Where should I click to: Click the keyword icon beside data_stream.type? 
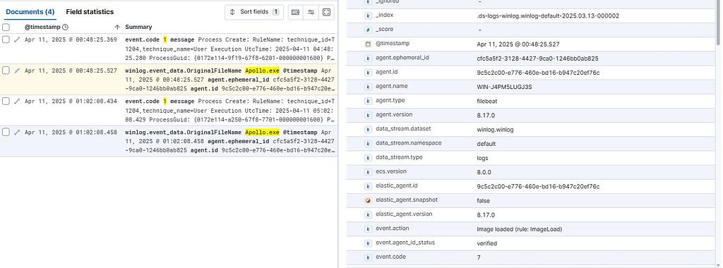368,158
